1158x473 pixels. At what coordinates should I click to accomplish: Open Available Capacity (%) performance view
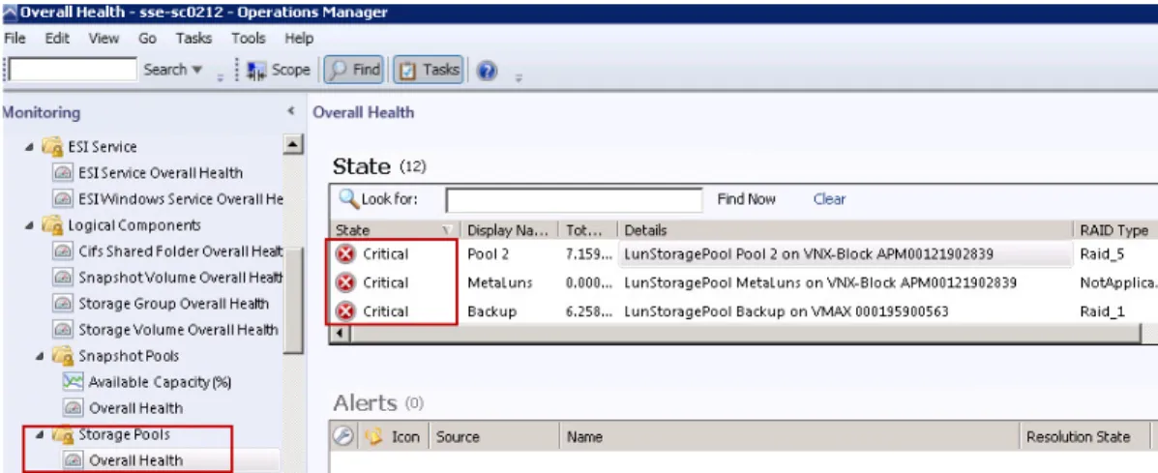coord(160,382)
